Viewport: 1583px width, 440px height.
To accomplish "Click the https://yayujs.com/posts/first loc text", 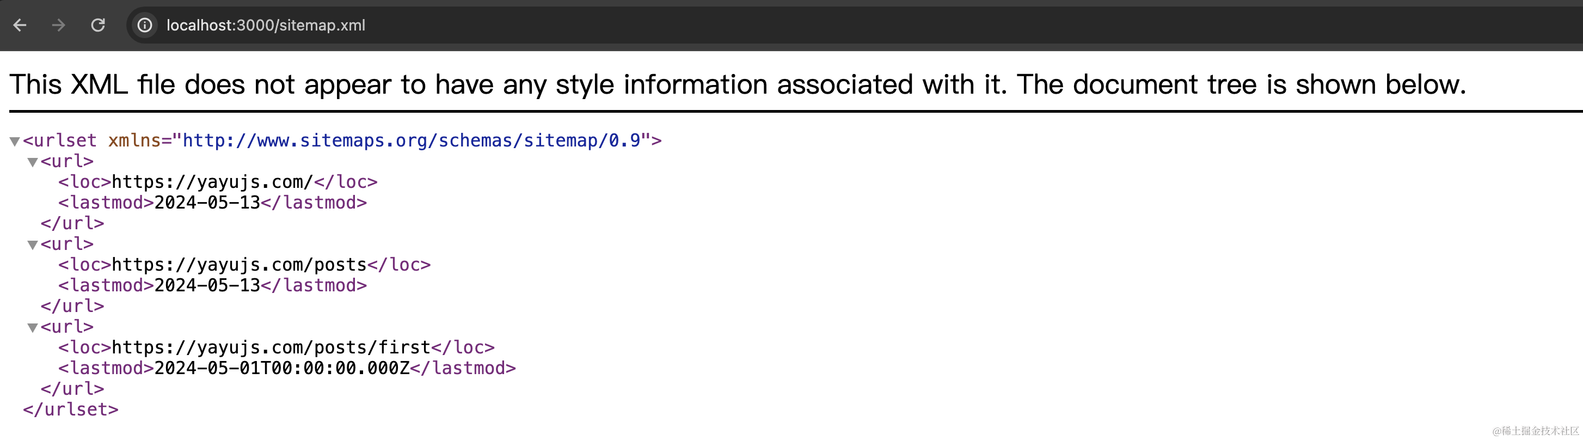I will tap(271, 348).
